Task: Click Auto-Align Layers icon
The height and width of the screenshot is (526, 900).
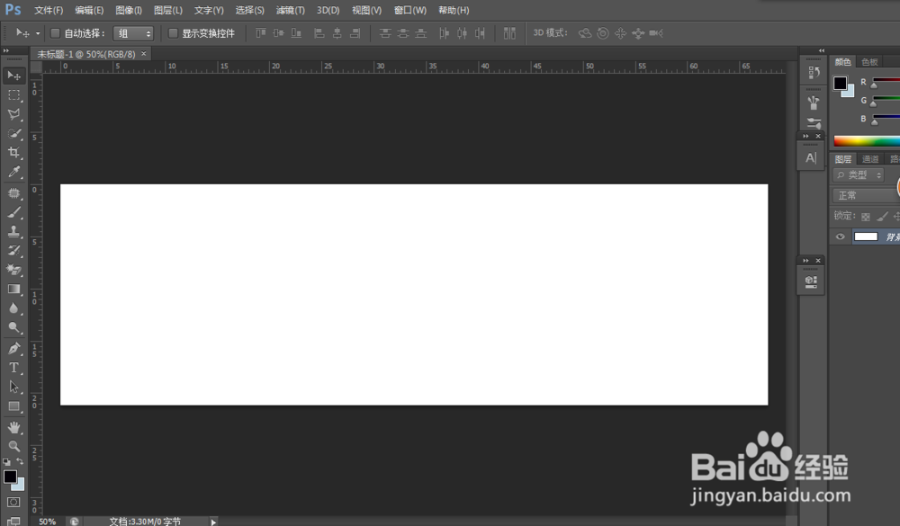Action: tap(509, 33)
